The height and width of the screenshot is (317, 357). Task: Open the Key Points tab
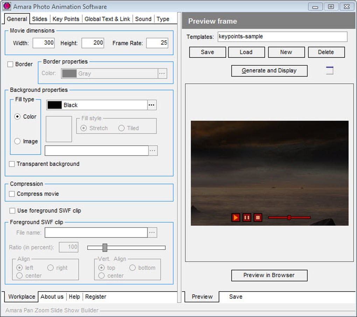coord(66,19)
